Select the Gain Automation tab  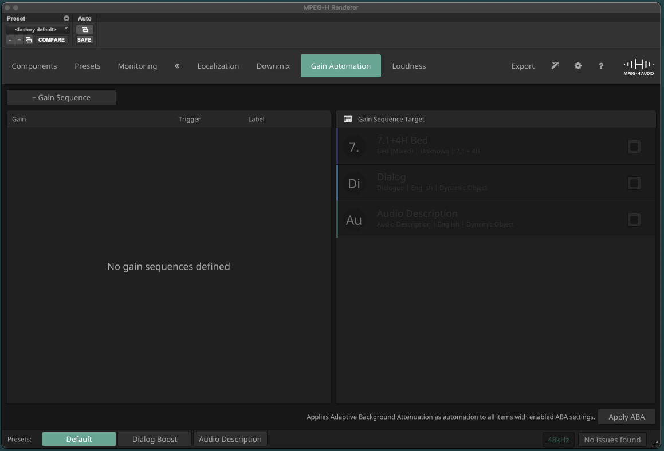[x=341, y=66]
